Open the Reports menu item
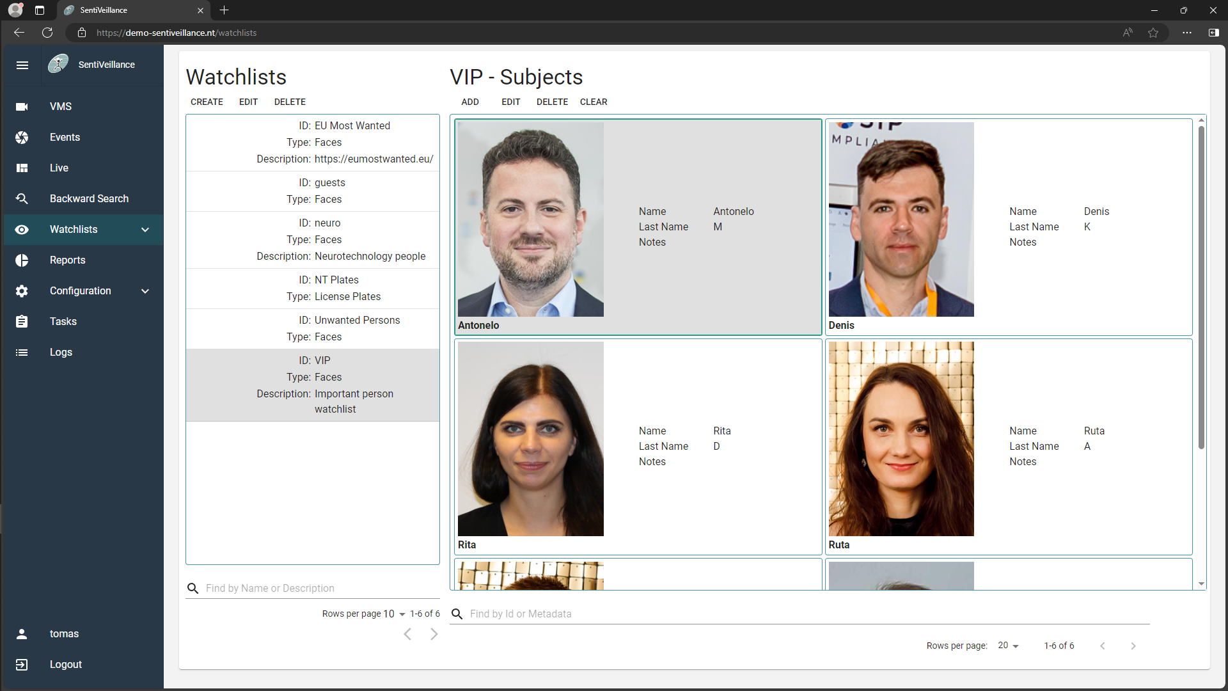 coord(84,260)
